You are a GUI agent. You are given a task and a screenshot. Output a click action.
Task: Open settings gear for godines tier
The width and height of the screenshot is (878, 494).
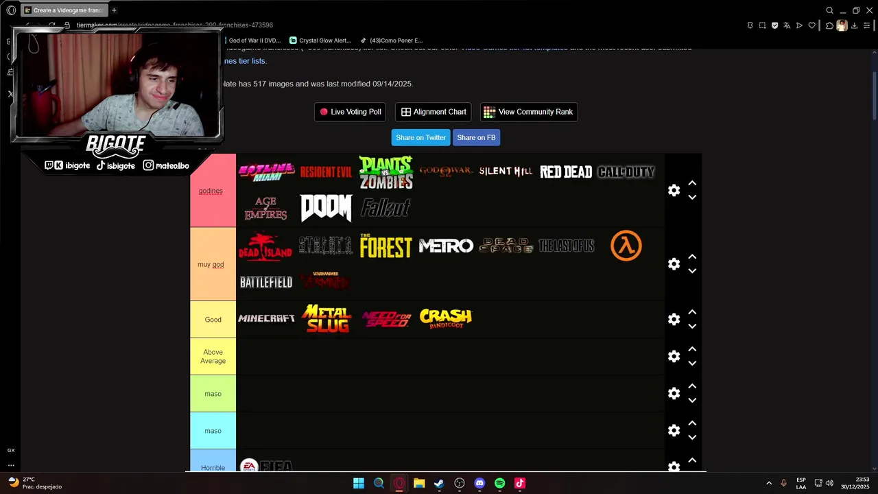coord(674,190)
